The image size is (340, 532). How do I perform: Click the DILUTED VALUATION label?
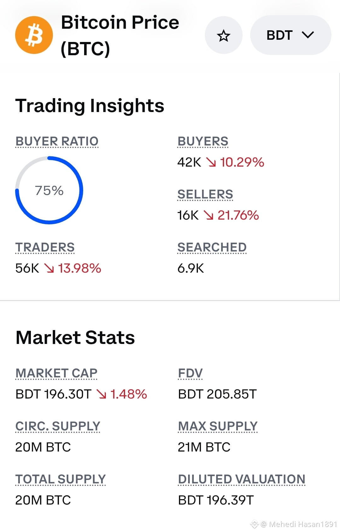click(242, 479)
